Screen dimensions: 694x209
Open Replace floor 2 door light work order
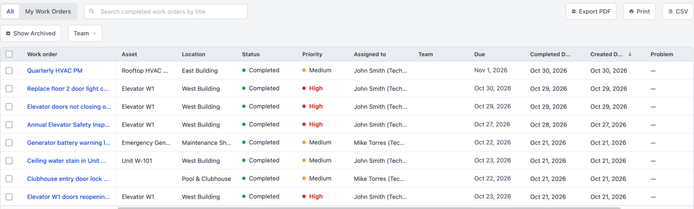68,88
